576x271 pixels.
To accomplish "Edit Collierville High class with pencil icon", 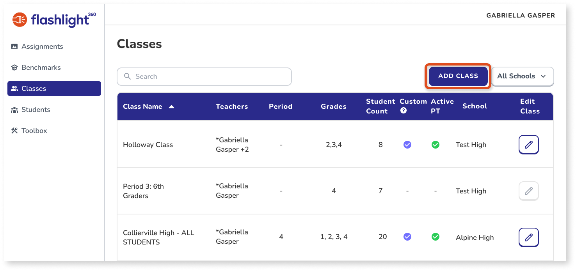I will 528,237.
